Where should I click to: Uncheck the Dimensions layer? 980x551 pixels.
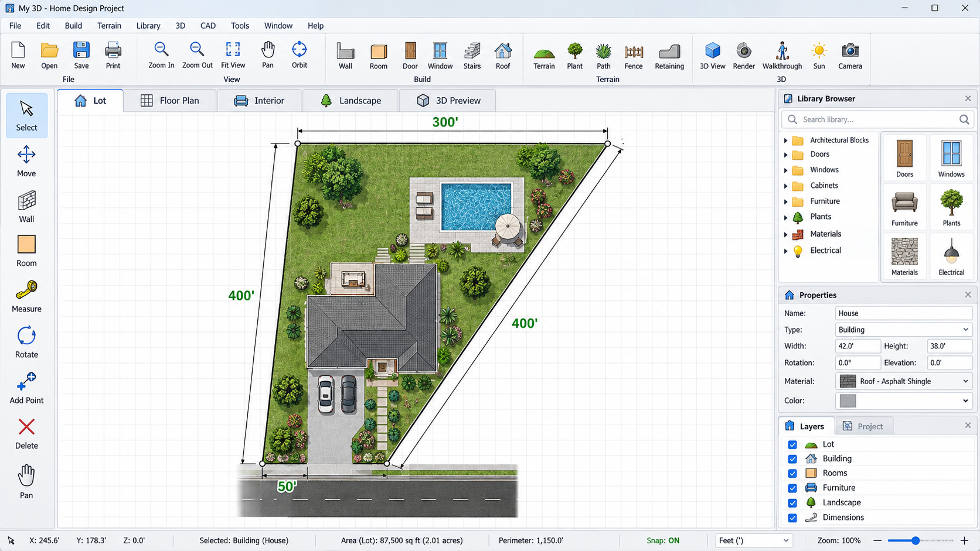point(792,518)
